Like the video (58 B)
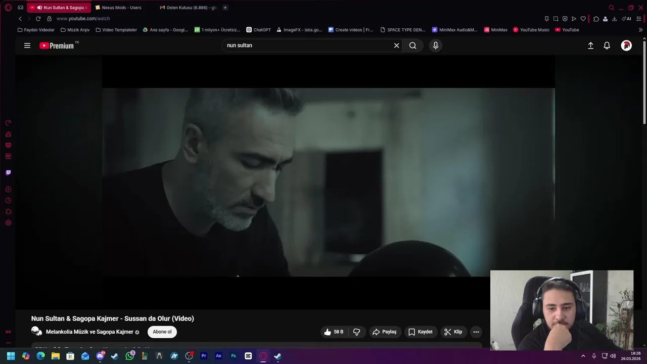 coord(334,332)
